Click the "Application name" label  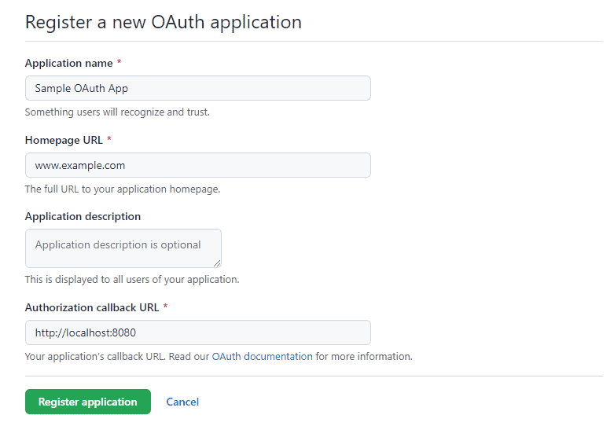click(x=68, y=63)
